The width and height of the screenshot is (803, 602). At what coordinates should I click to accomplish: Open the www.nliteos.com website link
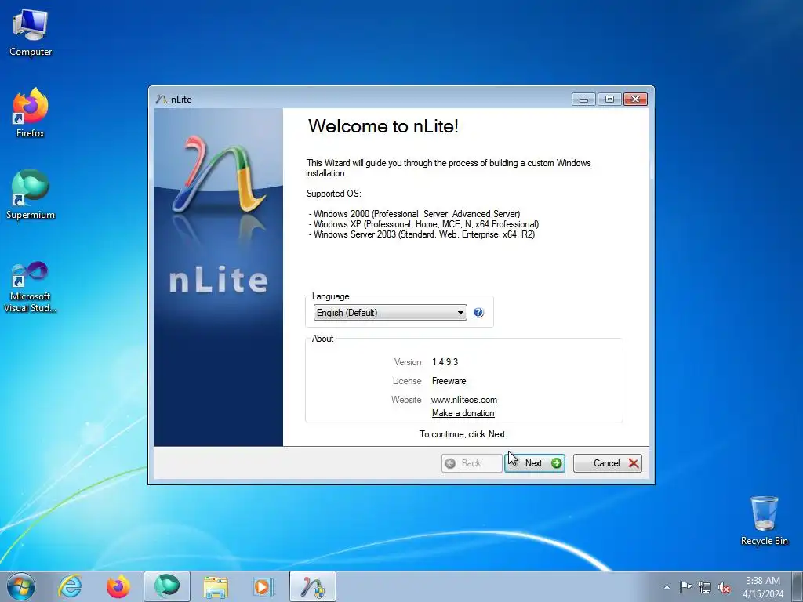tap(464, 400)
